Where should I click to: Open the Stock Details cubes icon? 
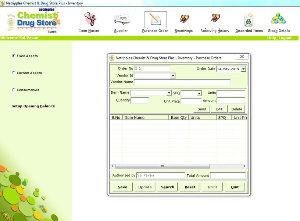[278, 18]
